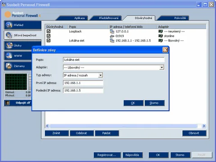The height and width of the screenshot is (162, 216).
Task: Open the Přehled section icon
Action: 9,25
